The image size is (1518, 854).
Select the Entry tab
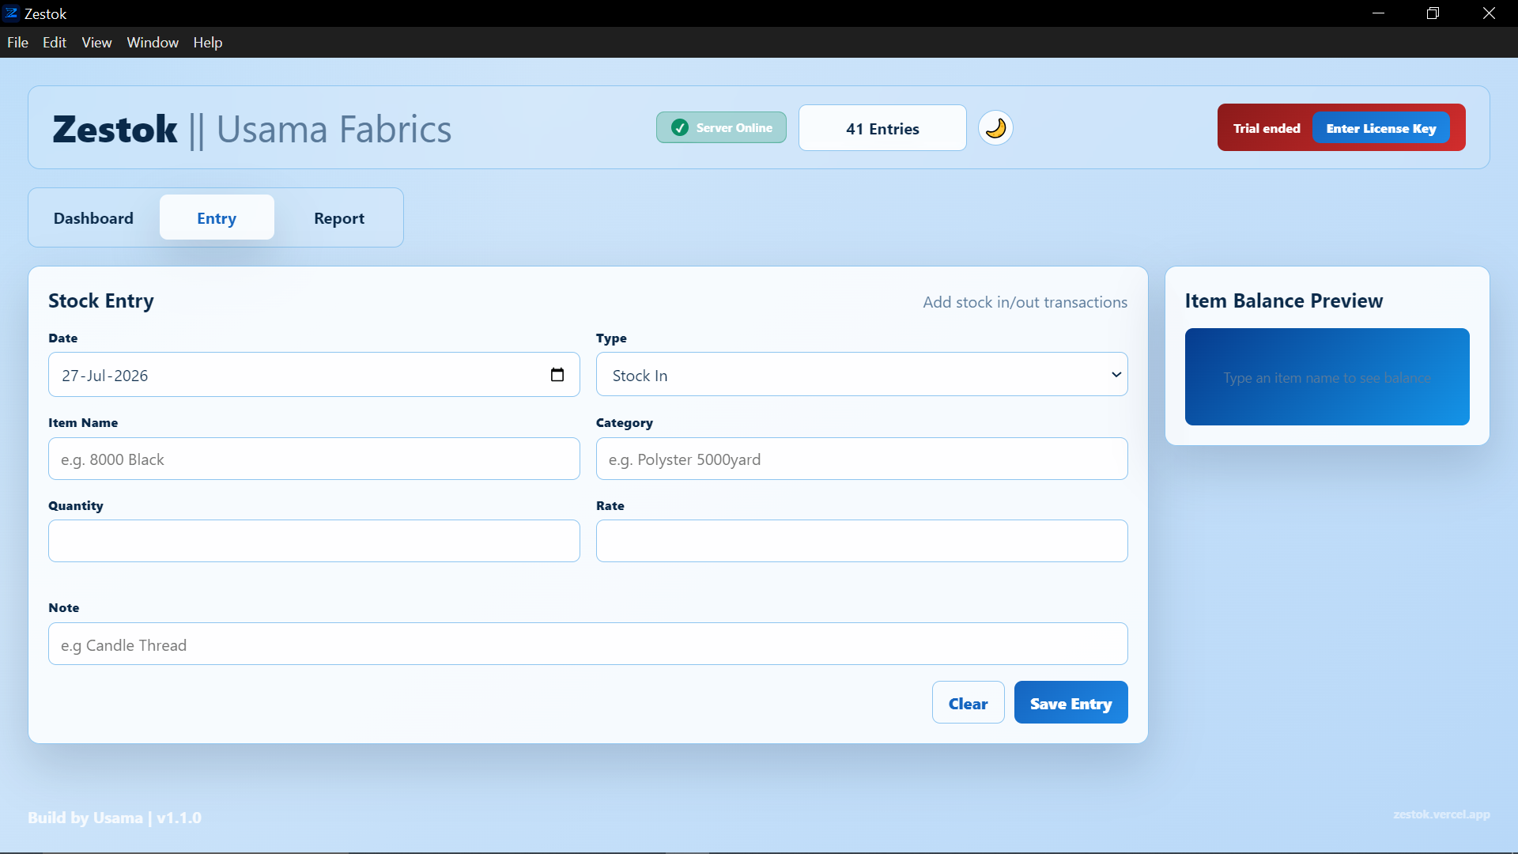click(217, 218)
